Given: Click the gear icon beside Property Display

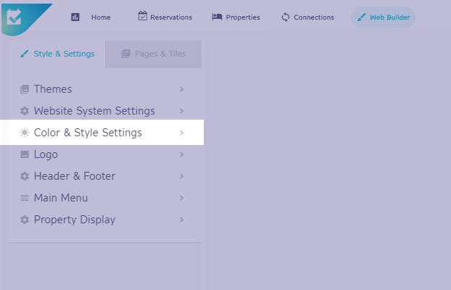Looking at the screenshot, I should [x=25, y=220].
